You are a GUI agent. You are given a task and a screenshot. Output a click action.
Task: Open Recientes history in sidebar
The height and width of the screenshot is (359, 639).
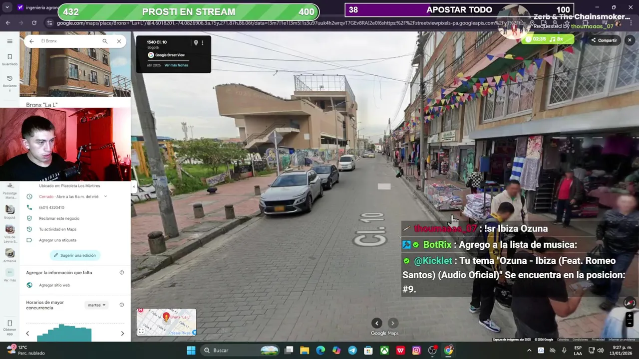click(x=9, y=82)
